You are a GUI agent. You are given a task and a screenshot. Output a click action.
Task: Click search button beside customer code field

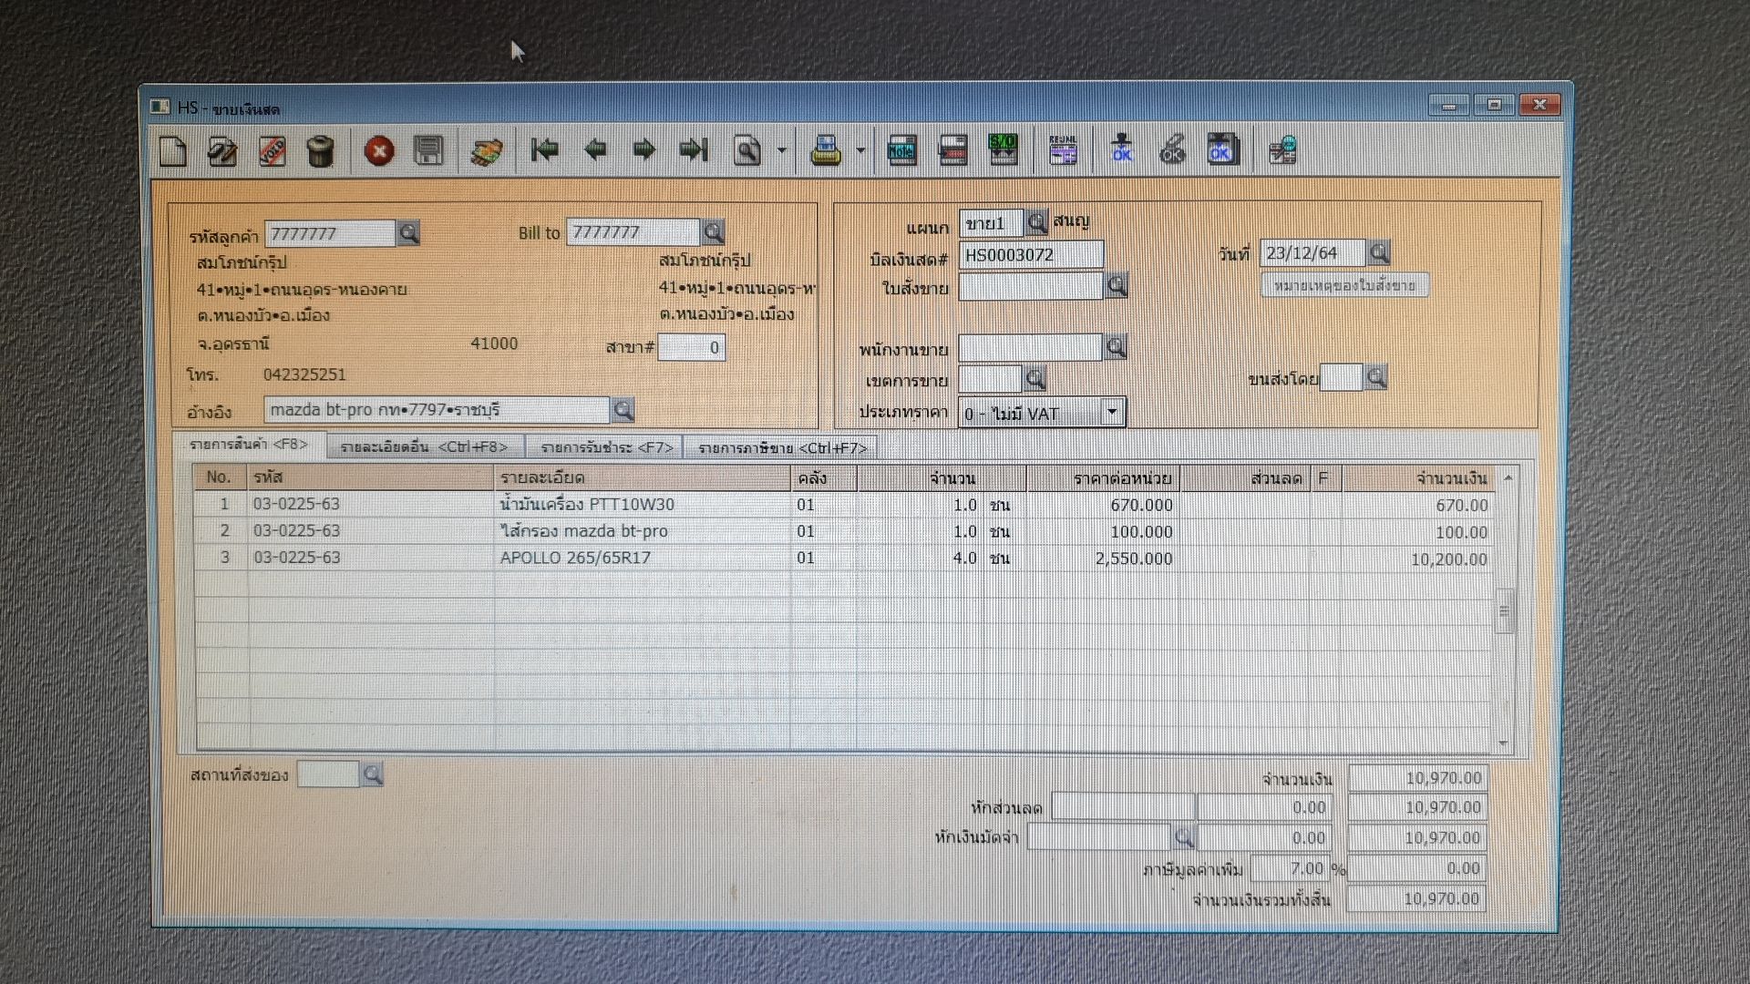coord(408,233)
